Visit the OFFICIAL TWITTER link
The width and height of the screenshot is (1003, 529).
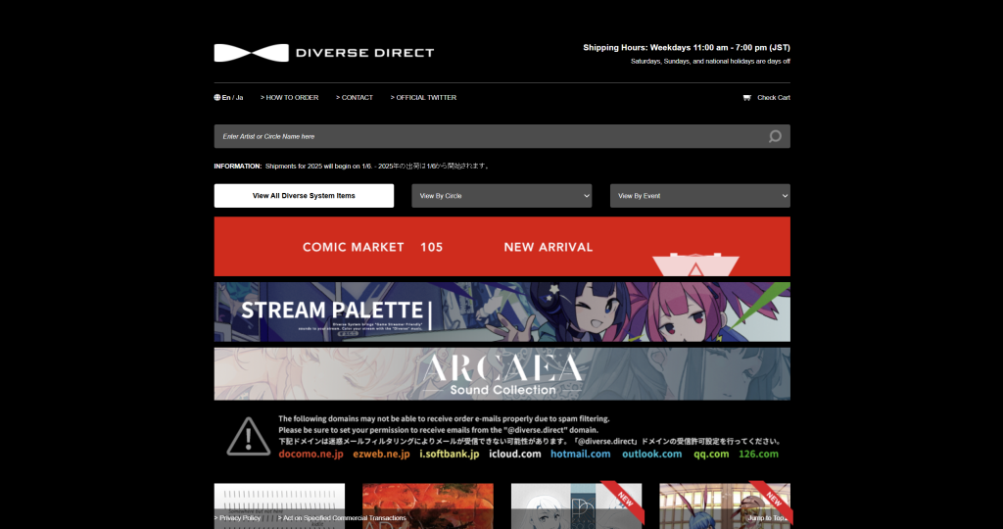coord(423,98)
